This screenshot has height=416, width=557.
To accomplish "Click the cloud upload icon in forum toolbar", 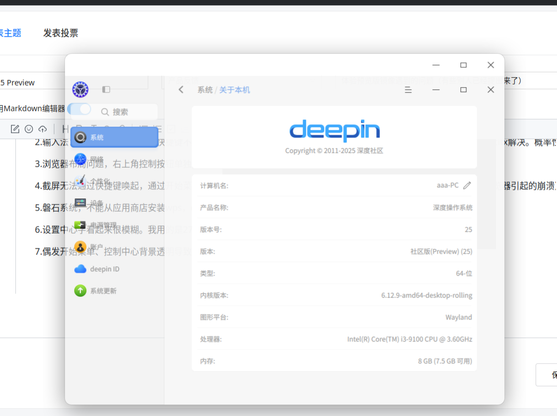I will point(43,129).
